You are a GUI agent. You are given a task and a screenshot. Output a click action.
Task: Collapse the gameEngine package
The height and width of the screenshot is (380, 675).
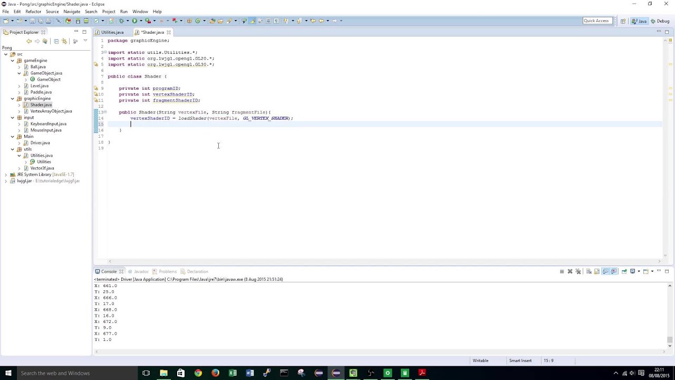[x=13, y=61]
